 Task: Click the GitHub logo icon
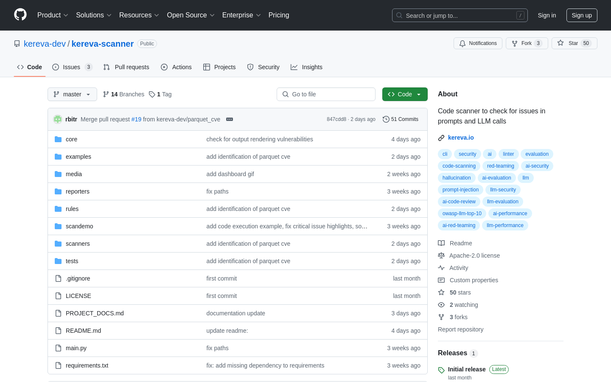coord(20,15)
